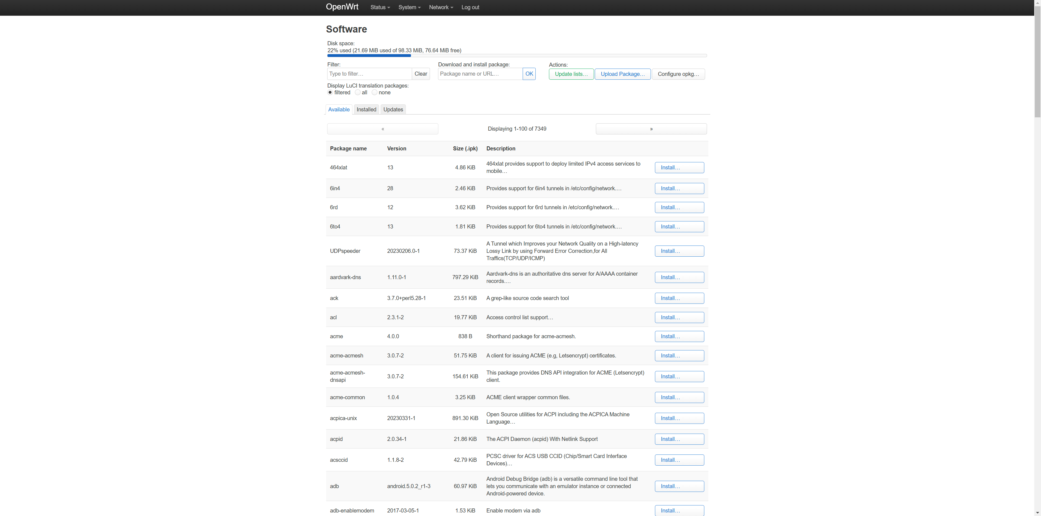Select the none translation radio button
The image size is (1041, 516).
(375, 92)
